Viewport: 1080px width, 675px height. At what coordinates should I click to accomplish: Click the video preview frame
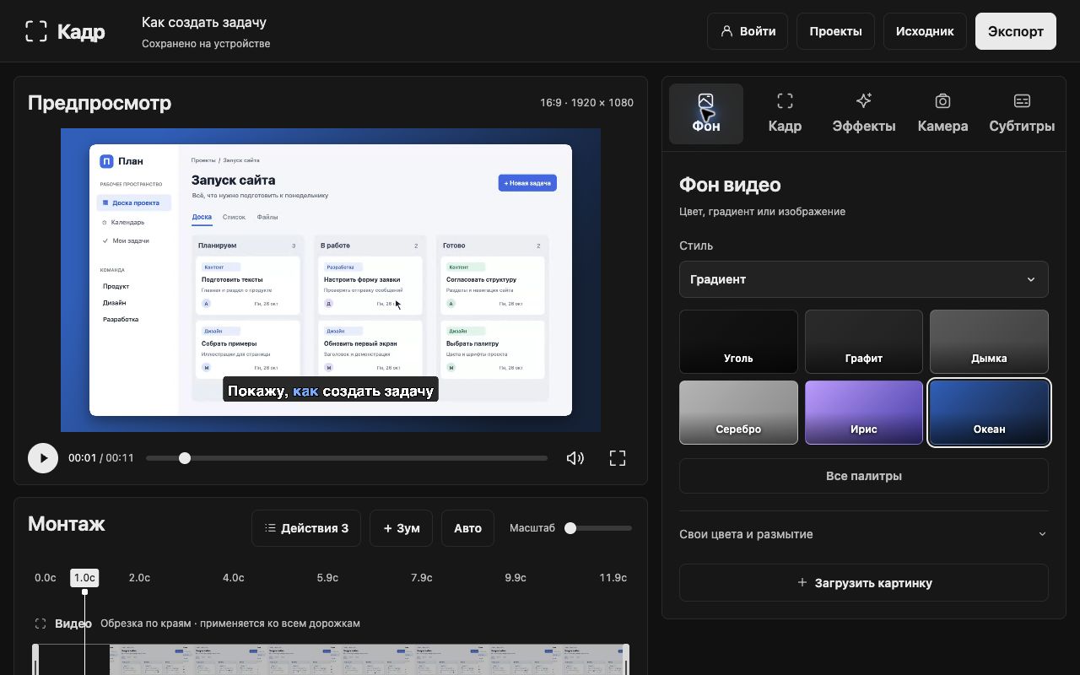point(331,280)
